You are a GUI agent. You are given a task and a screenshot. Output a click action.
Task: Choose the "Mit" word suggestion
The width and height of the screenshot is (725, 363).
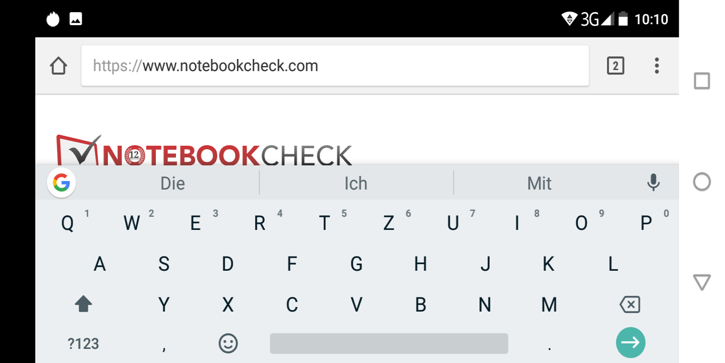coord(539,184)
